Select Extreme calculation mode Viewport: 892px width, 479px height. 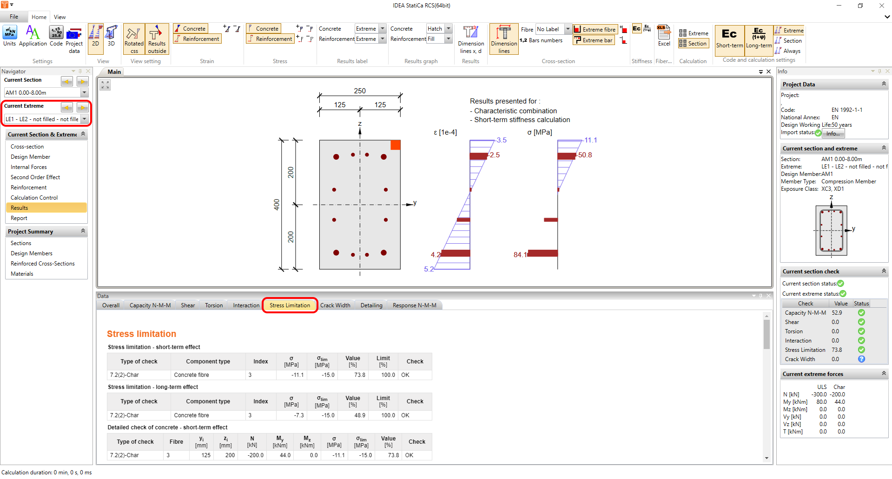(x=694, y=33)
